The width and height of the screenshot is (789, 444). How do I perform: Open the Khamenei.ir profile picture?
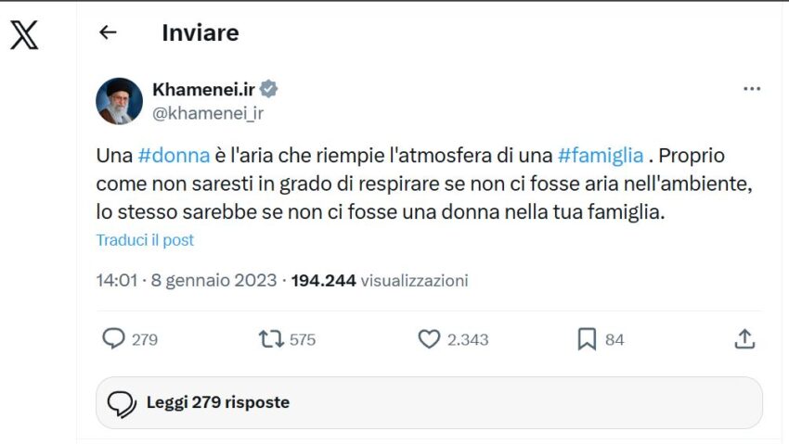(119, 101)
